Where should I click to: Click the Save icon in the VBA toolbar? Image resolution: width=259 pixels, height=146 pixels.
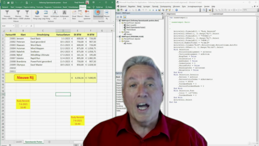pyautogui.click(x=126, y=10)
